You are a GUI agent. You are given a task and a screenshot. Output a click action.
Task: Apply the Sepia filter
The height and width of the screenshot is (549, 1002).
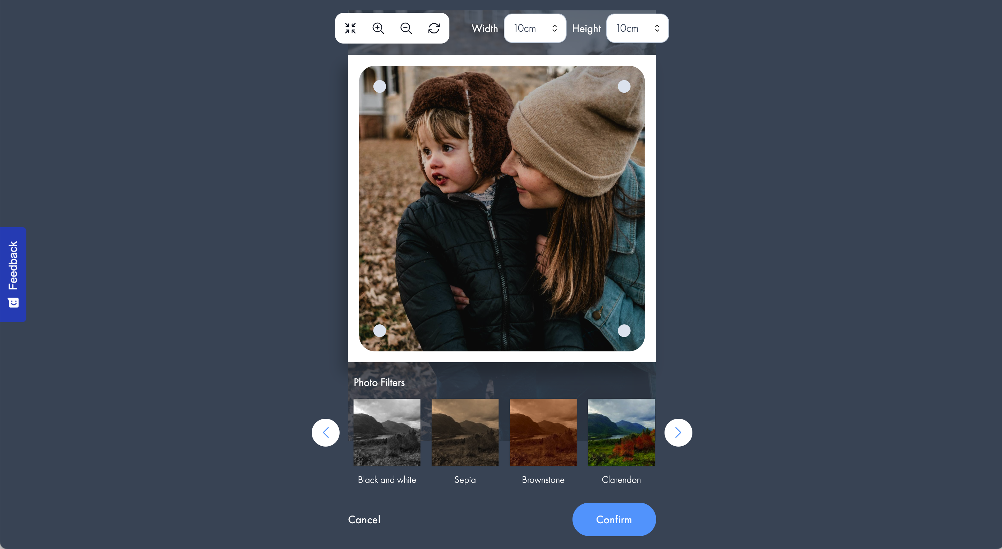click(465, 432)
